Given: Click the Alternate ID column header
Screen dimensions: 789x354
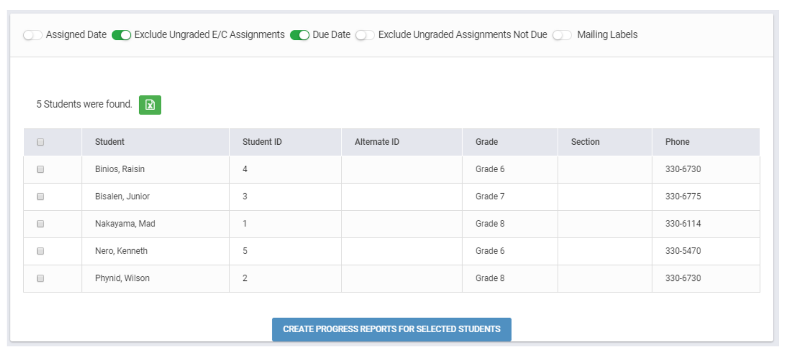Looking at the screenshot, I should [376, 142].
